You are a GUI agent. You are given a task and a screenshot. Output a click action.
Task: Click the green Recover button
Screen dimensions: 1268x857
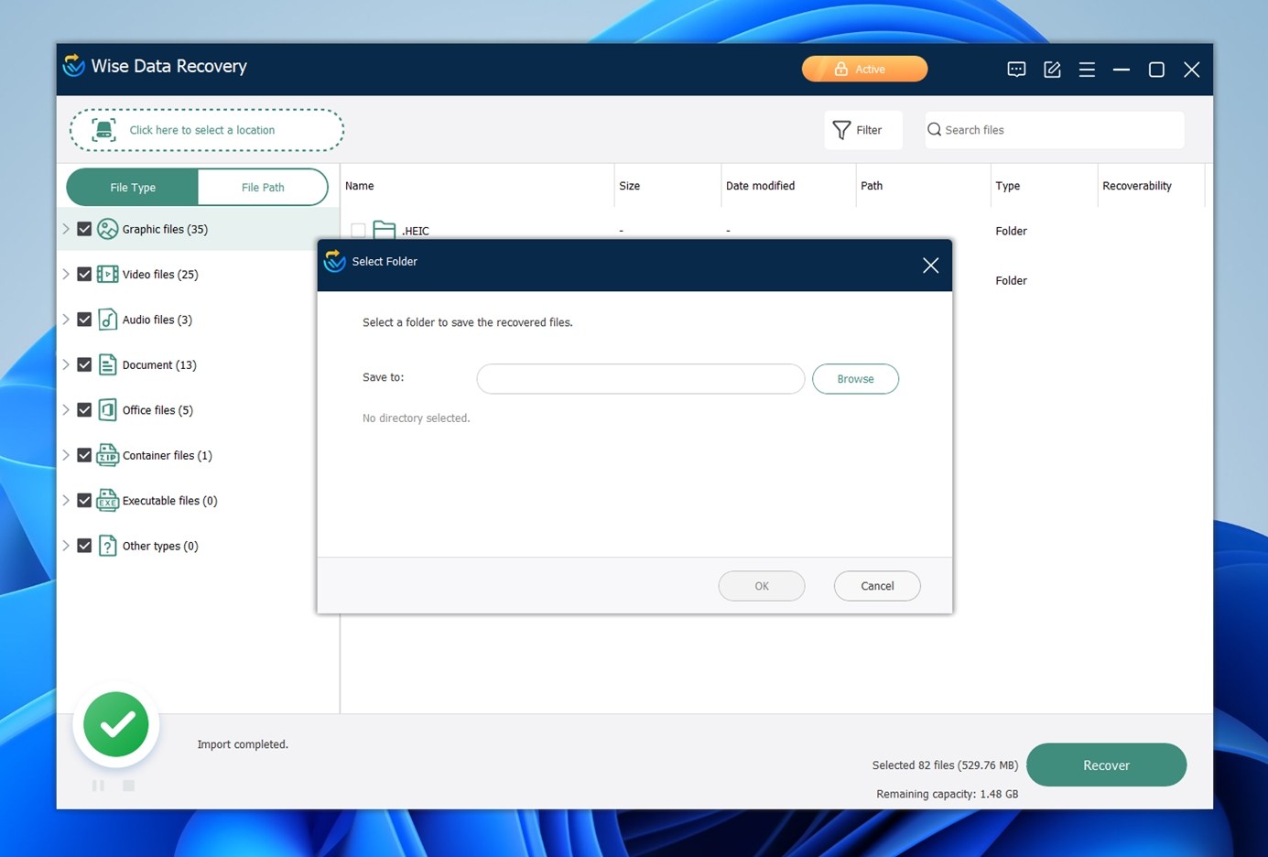pyautogui.click(x=1106, y=765)
